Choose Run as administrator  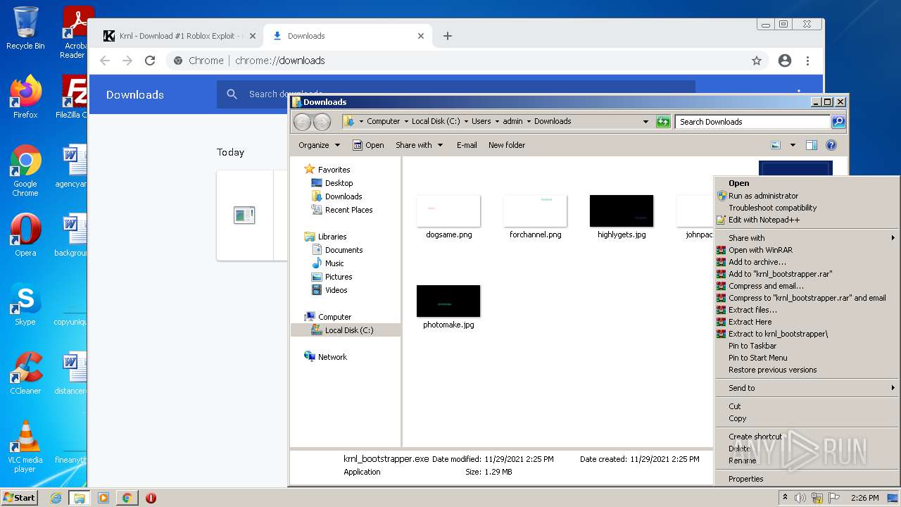click(x=807, y=196)
